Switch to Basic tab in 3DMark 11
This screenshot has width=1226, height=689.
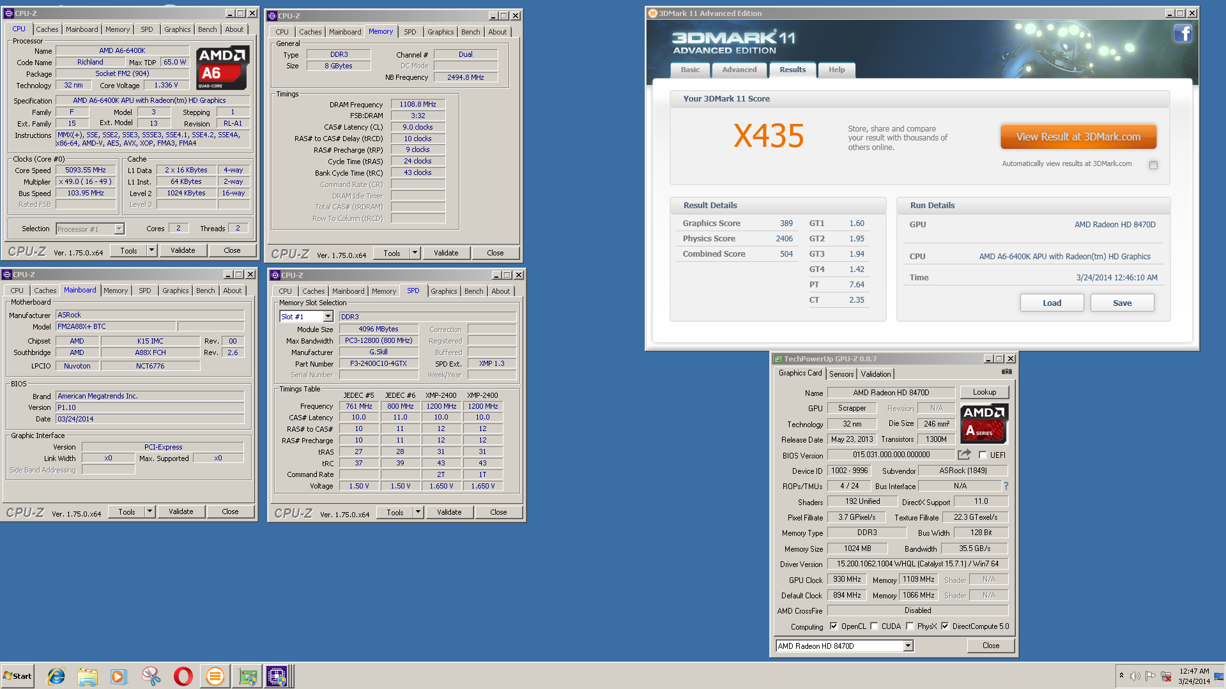pos(690,70)
